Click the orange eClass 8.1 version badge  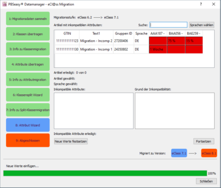[209, 153]
